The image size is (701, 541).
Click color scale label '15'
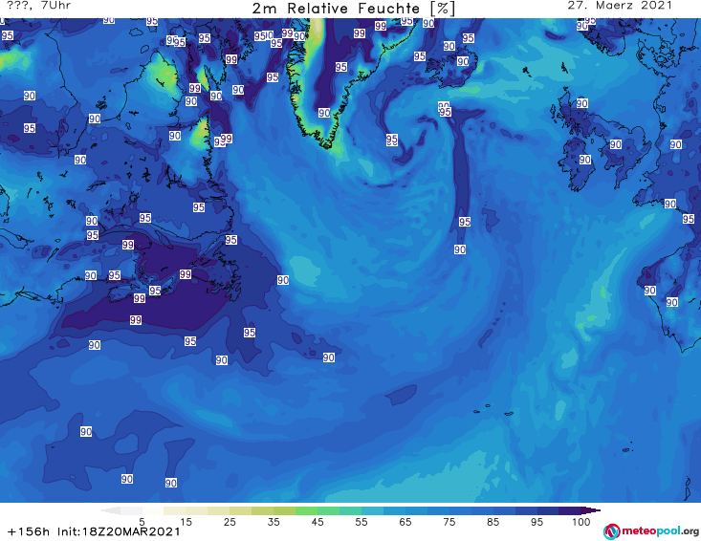click(186, 522)
